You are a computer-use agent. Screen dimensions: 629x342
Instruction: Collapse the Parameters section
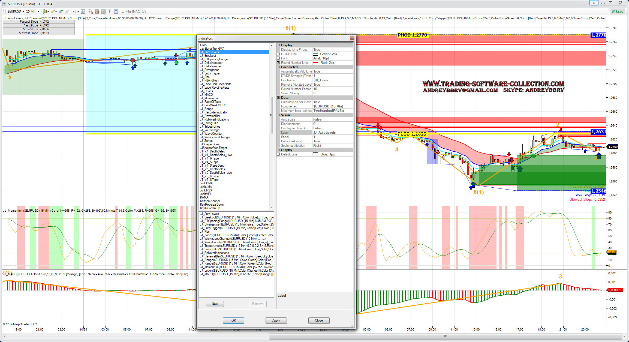[x=278, y=67]
